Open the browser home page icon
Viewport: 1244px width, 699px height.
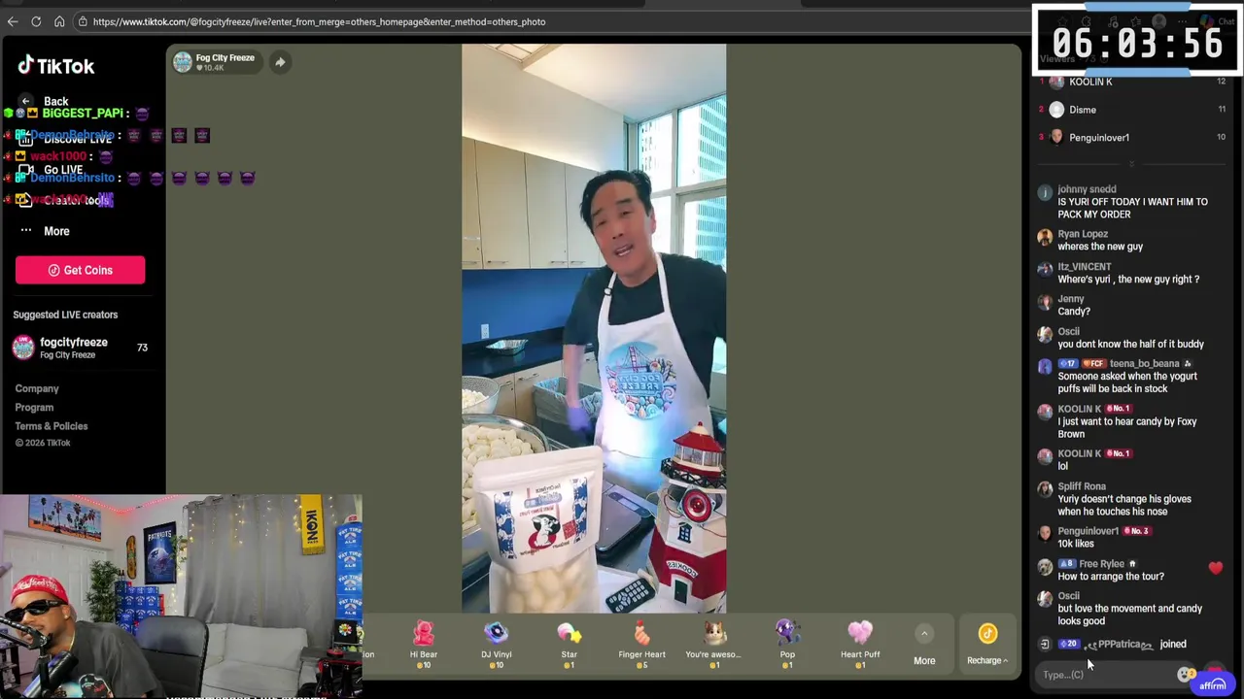[x=59, y=21]
